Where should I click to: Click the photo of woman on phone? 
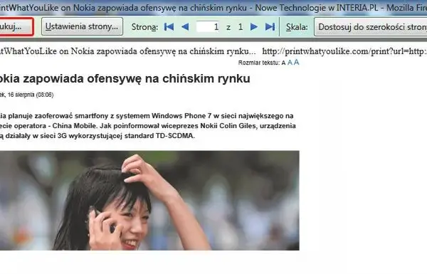(149, 201)
